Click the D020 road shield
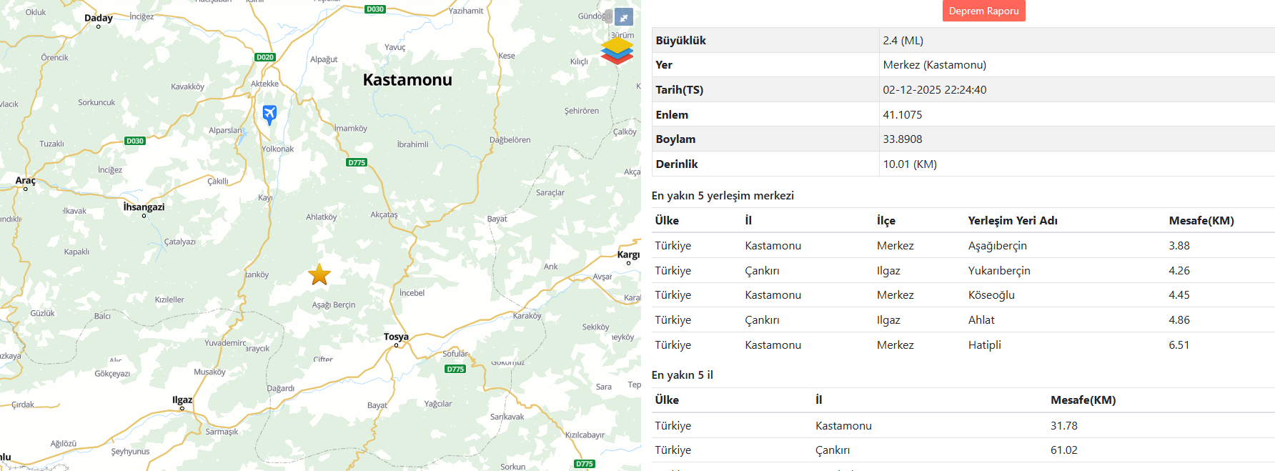 [x=265, y=57]
